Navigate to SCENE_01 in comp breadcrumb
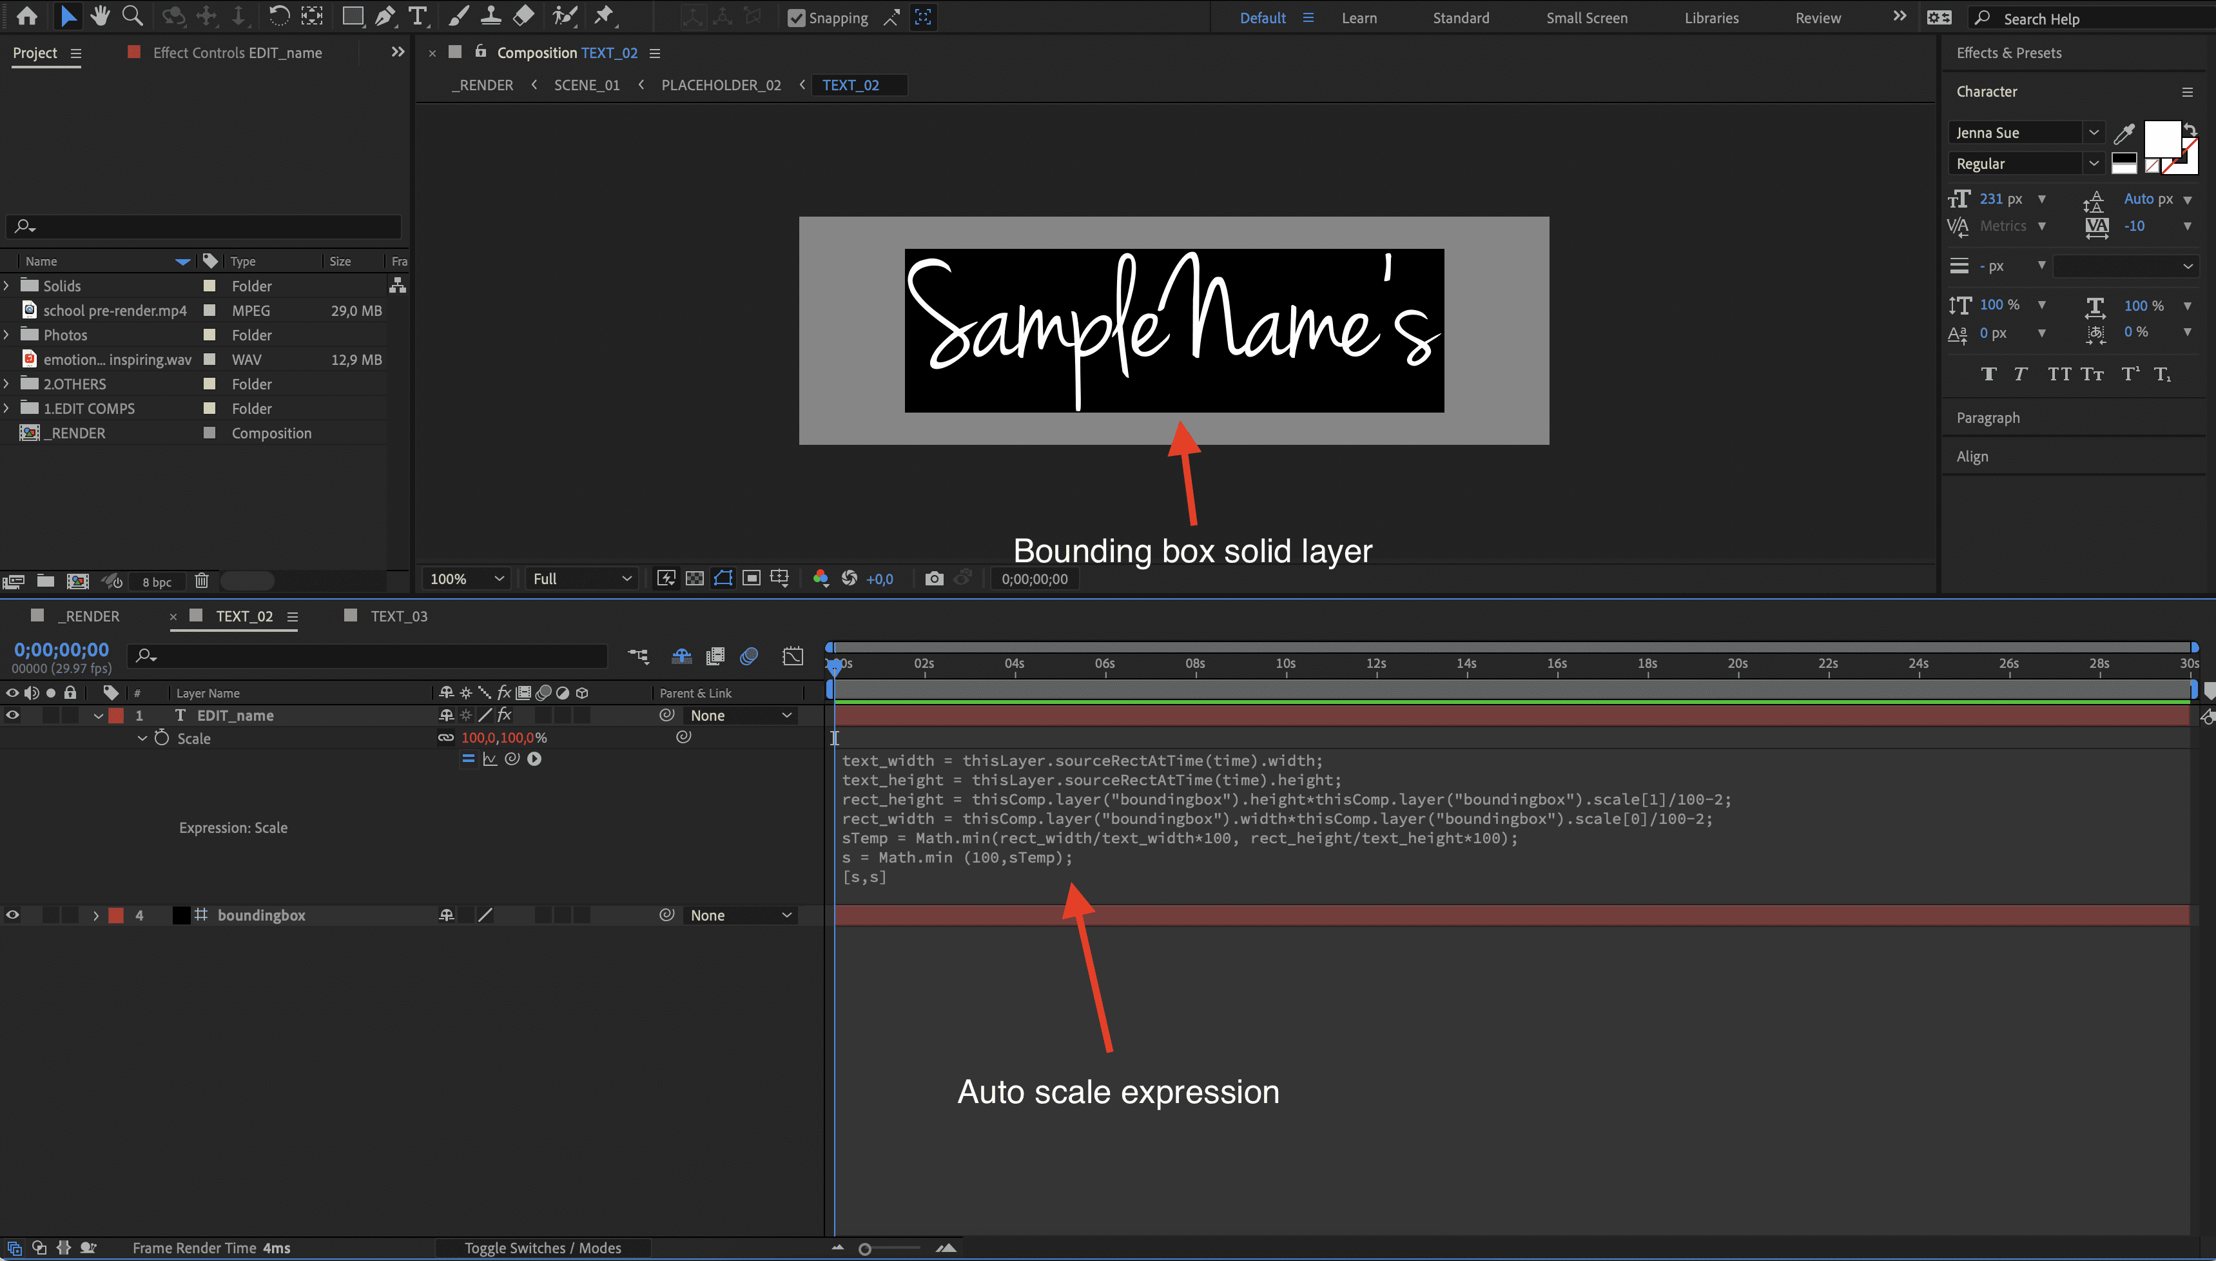 pos(586,85)
